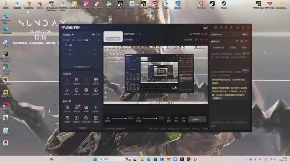Viewport: 290px width, 163px height.
Task: Select the 全屏 source row
Action: (81, 45)
